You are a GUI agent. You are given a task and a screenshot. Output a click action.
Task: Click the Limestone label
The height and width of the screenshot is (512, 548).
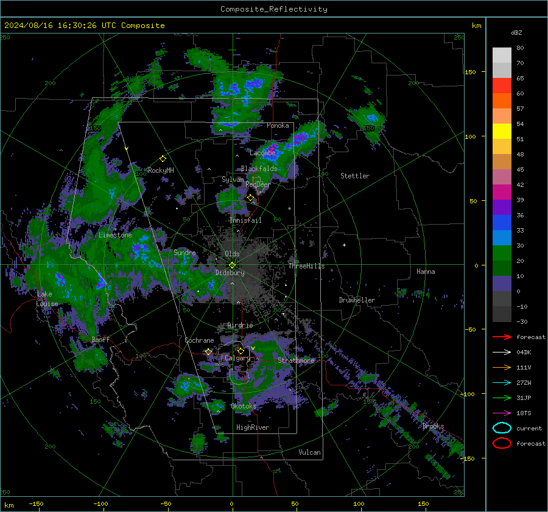coord(115,235)
